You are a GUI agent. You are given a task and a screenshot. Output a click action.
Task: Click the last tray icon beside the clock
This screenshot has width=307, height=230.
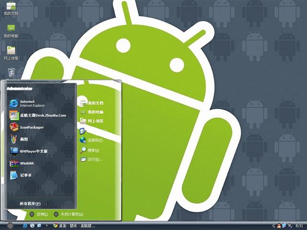coord(290,226)
